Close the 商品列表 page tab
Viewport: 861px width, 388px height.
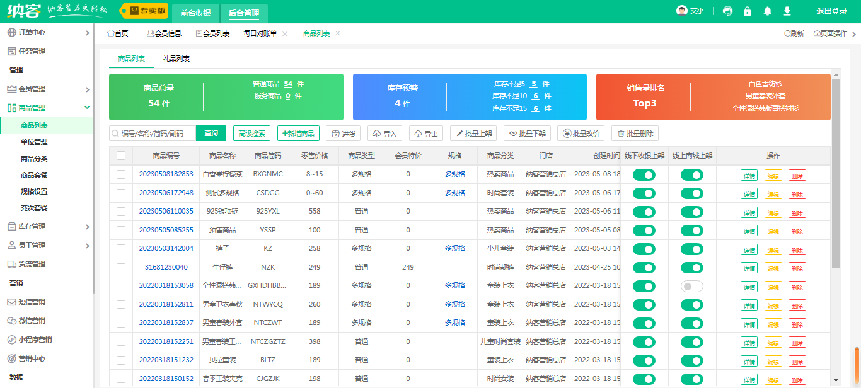click(338, 33)
